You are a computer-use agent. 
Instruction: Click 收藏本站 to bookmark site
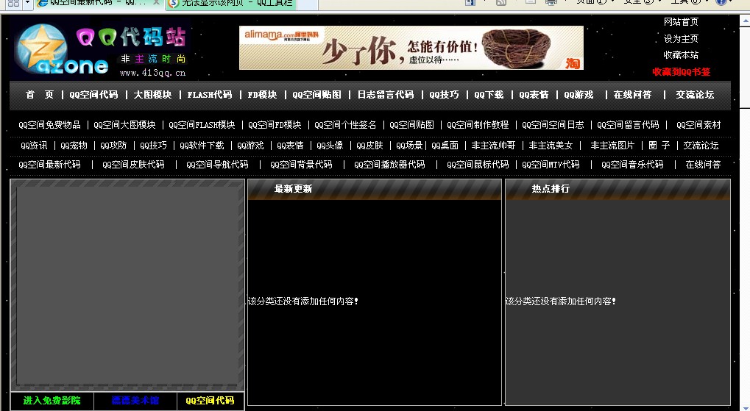[x=681, y=55]
